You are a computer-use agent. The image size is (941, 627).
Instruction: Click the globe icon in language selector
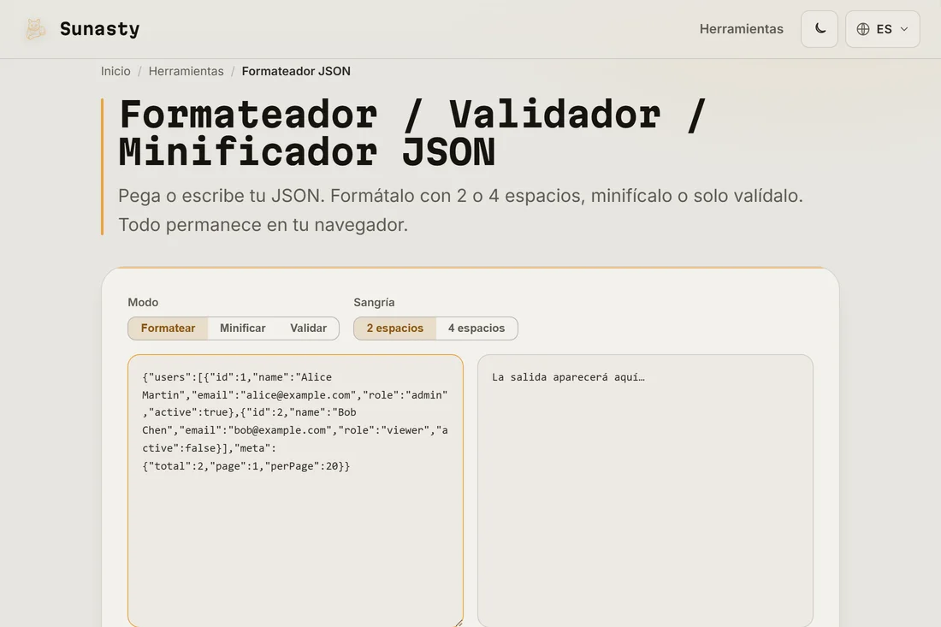863,29
